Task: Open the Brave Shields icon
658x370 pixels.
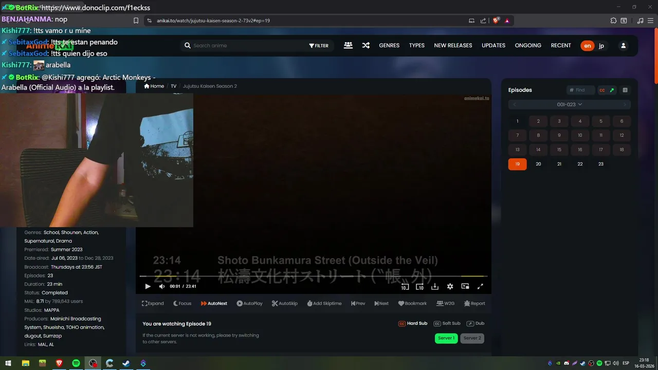Action: click(x=496, y=21)
